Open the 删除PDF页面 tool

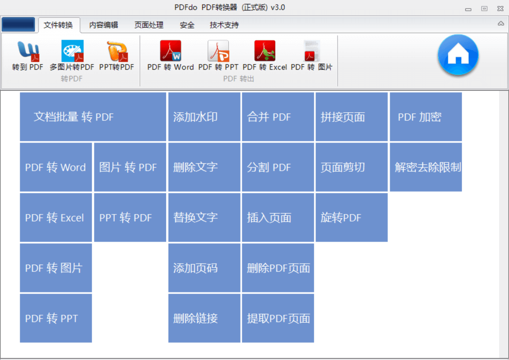coord(277,268)
